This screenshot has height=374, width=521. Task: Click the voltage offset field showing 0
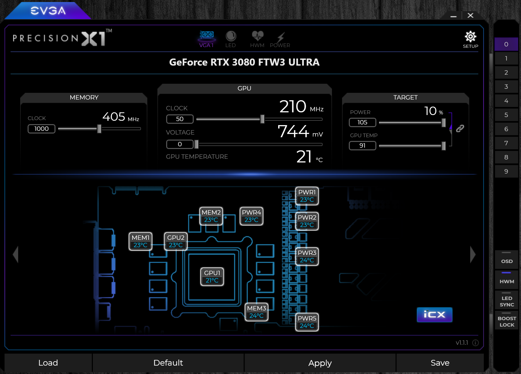click(x=180, y=144)
